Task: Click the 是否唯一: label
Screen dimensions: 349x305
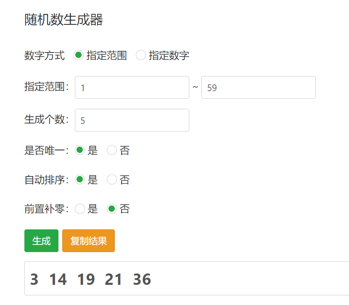Action: point(47,150)
